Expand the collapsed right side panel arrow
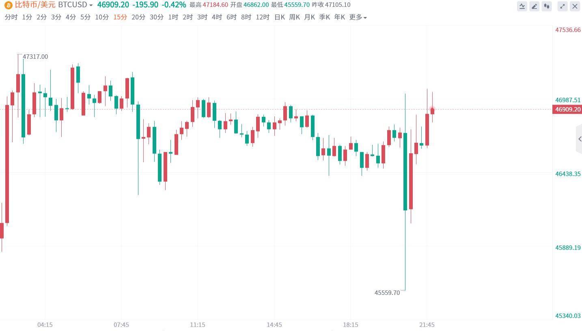582x331 pixels. pyautogui.click(x=580, y=139)
